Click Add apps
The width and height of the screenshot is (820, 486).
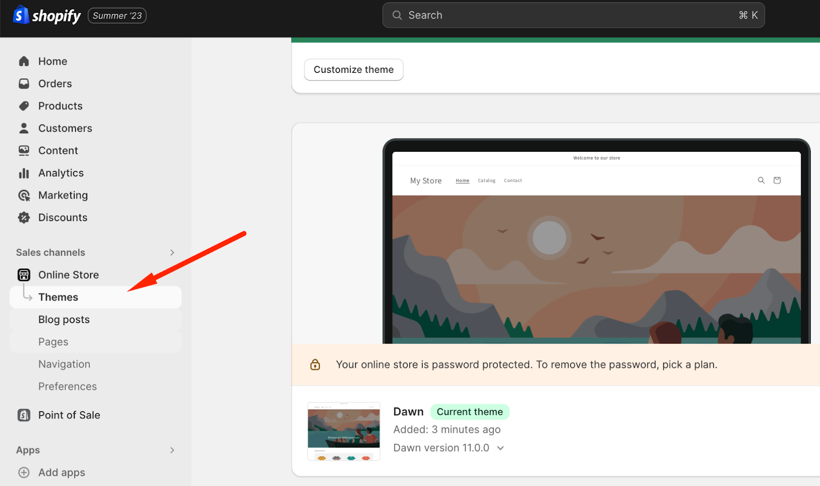(61, 472)
